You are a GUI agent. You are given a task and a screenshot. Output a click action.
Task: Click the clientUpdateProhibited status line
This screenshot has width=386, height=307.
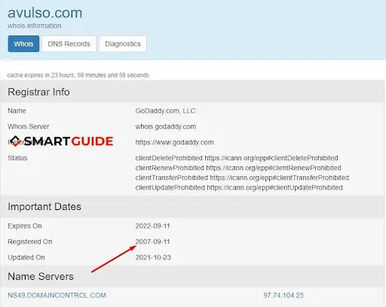[x=239, y=187]
